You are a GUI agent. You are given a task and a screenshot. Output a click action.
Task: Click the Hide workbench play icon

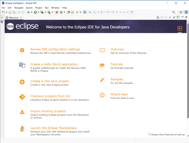180,28
